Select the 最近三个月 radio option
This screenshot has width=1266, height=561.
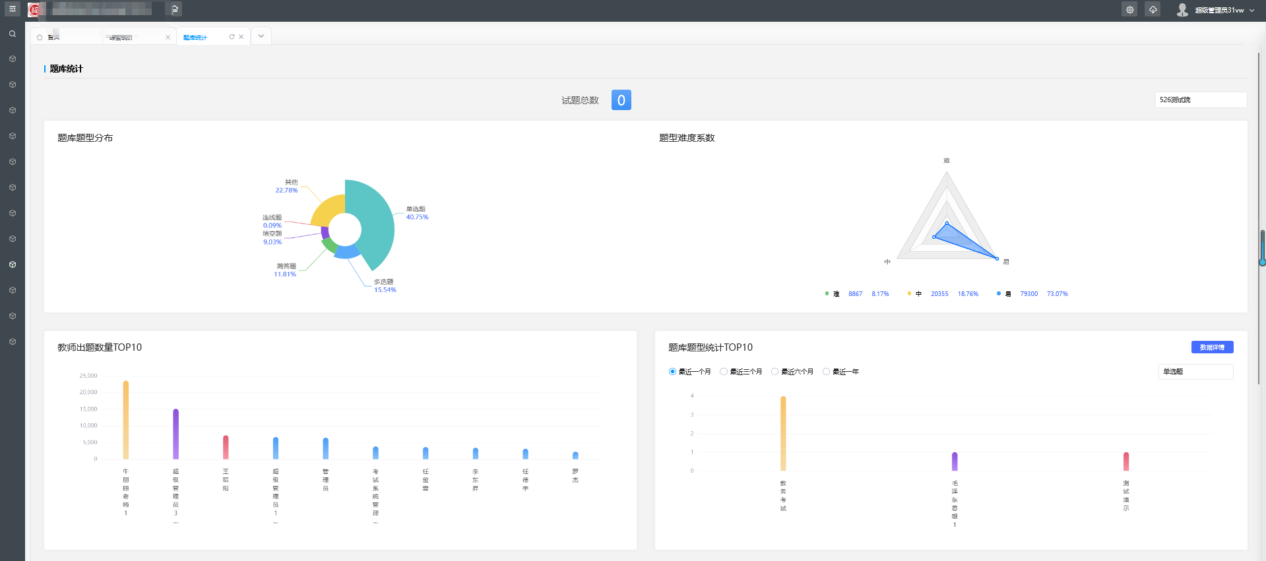click(724, 372)
